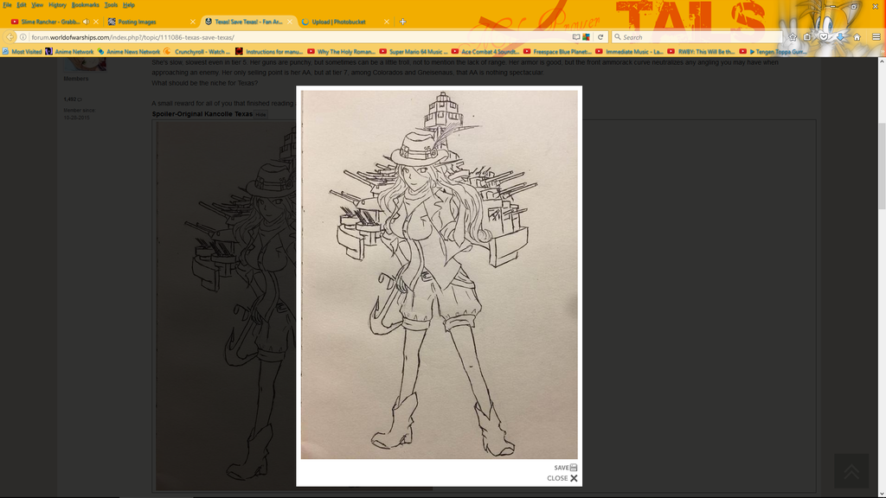This screenshot has width=886, height=498.
Task: Close the image lightbox
Action: click(562, 478)
